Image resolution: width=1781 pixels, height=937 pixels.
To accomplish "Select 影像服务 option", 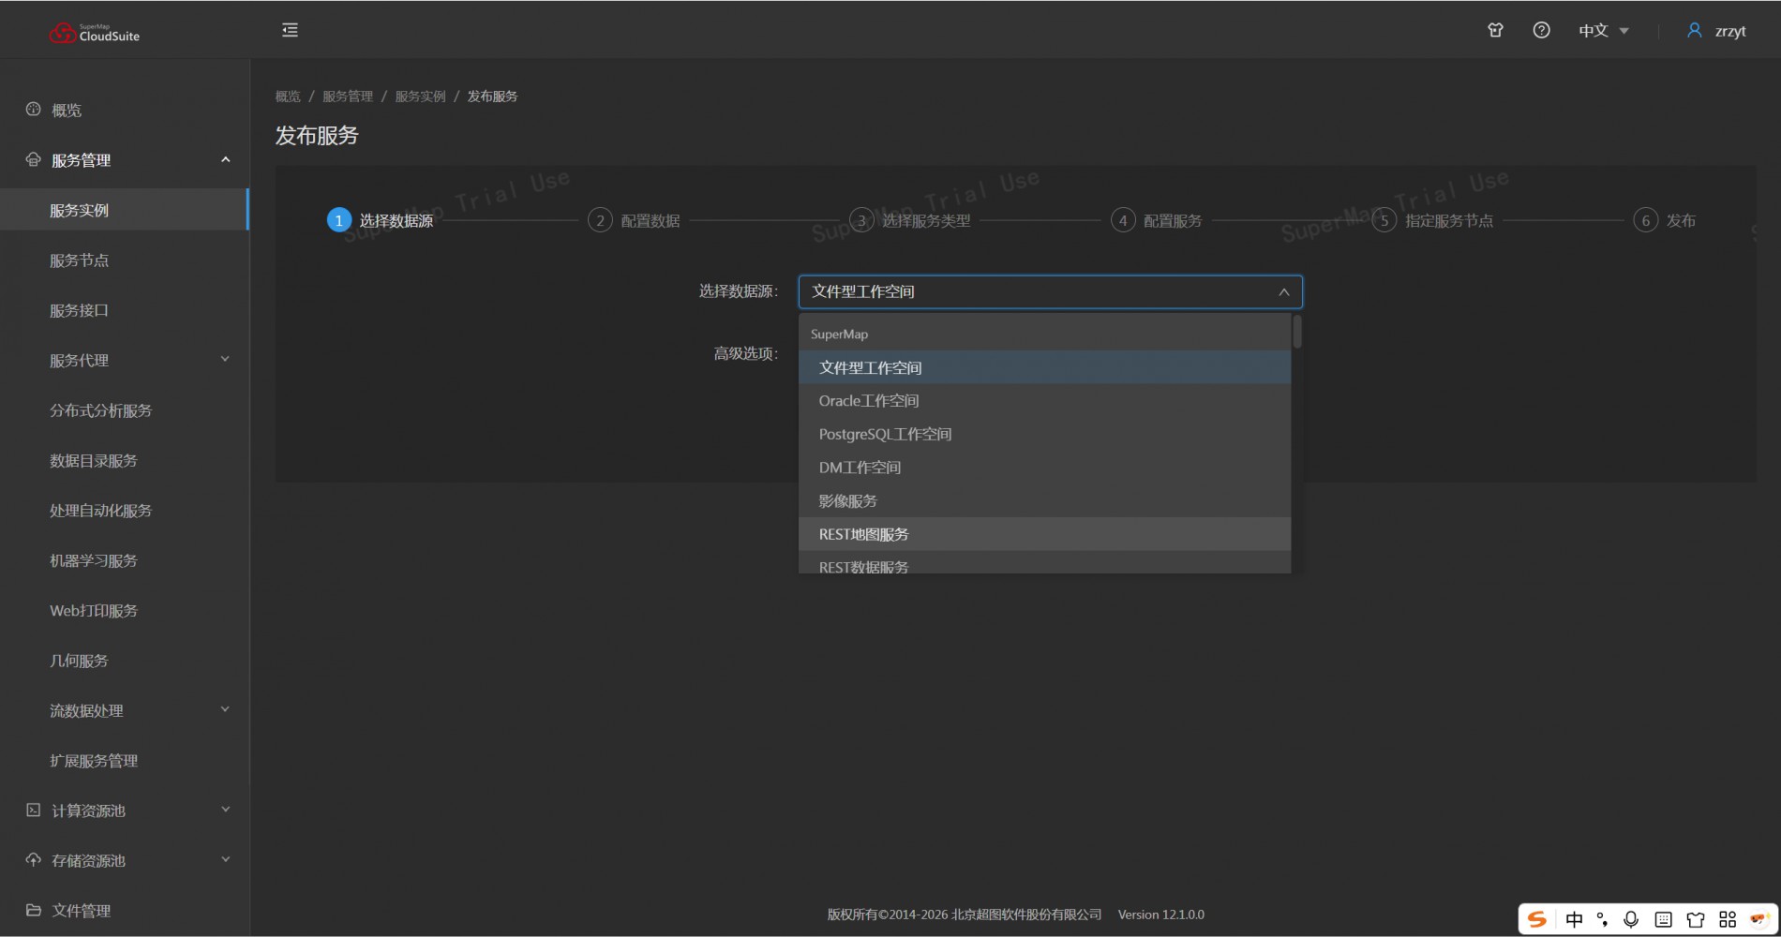I will tap(1044, 501).
